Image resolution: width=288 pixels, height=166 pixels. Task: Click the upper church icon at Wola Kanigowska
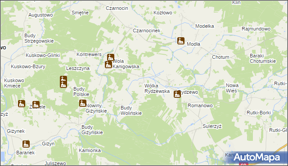(111, 57)
